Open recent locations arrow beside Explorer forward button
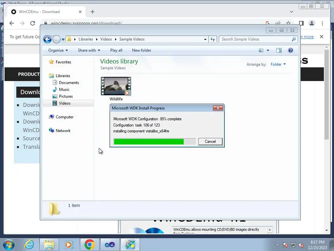 pyautogui.click(x=63, y=40)
